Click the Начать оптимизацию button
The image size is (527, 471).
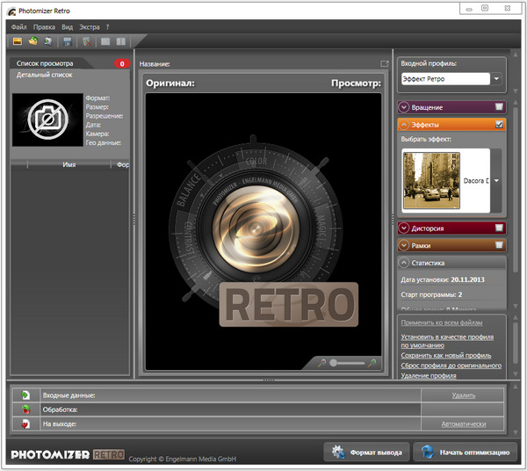click(466, 452)
